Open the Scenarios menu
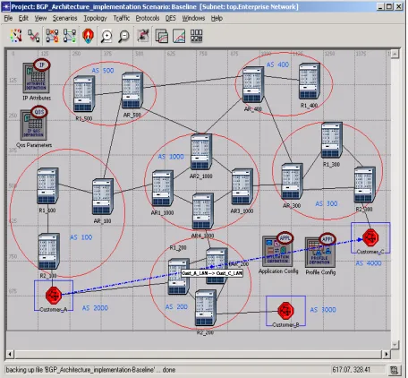Image resolution: width=408 pixels, height=378 pixels. point(64,19)
